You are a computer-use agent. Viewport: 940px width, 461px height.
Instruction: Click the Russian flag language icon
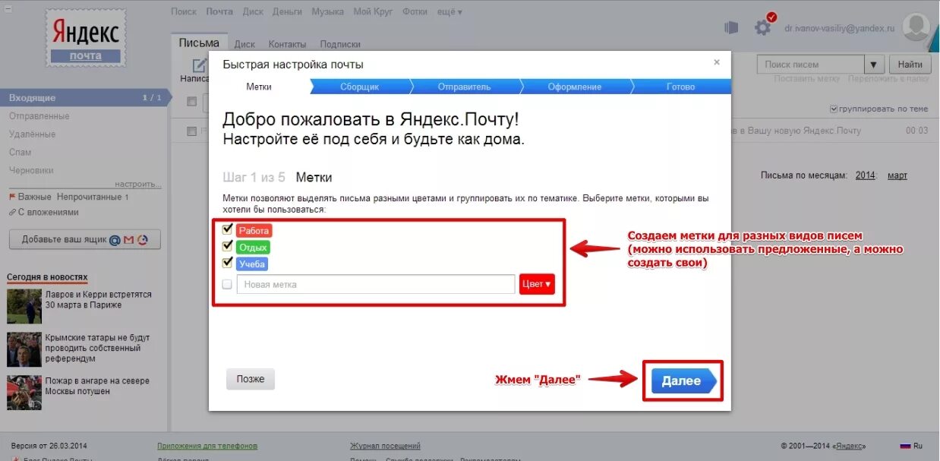tap(905, 446)
